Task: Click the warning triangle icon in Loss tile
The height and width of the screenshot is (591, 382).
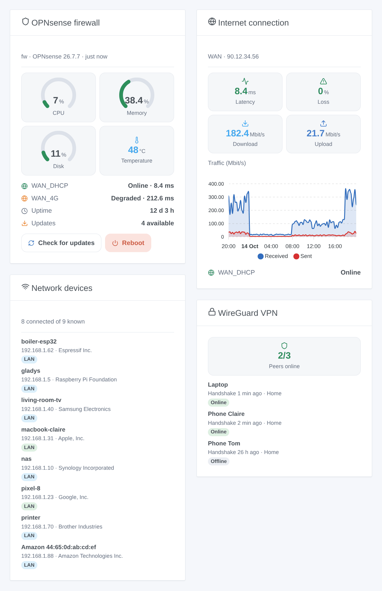Action: (x=323, y=81)
